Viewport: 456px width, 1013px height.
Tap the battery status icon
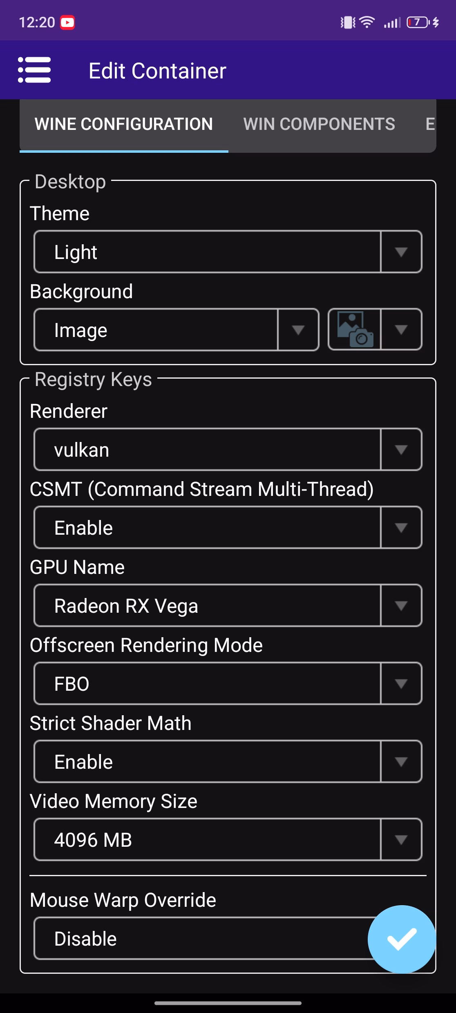pos(418,22)
